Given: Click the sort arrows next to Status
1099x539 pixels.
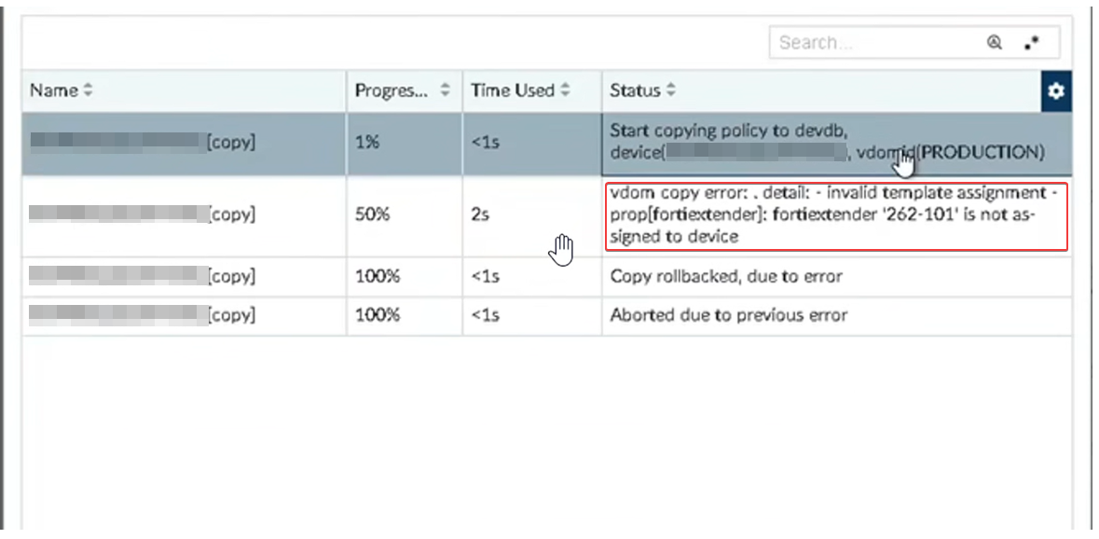Looking at the screenshot, I should tap(671, 90).
